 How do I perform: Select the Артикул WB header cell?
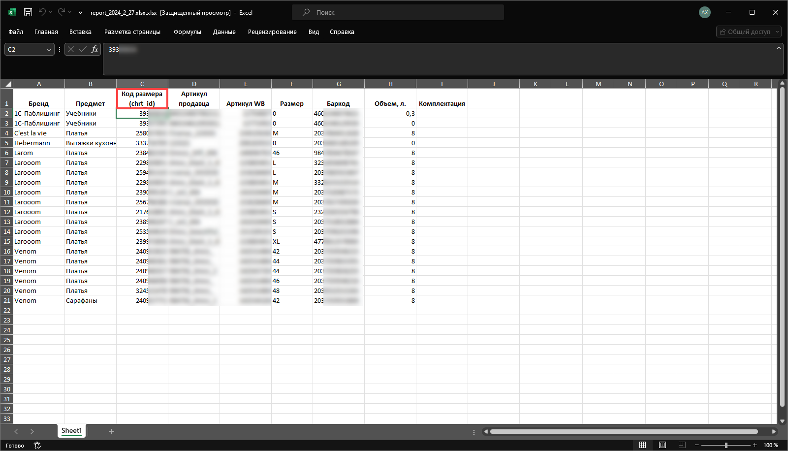click(246, 98)
